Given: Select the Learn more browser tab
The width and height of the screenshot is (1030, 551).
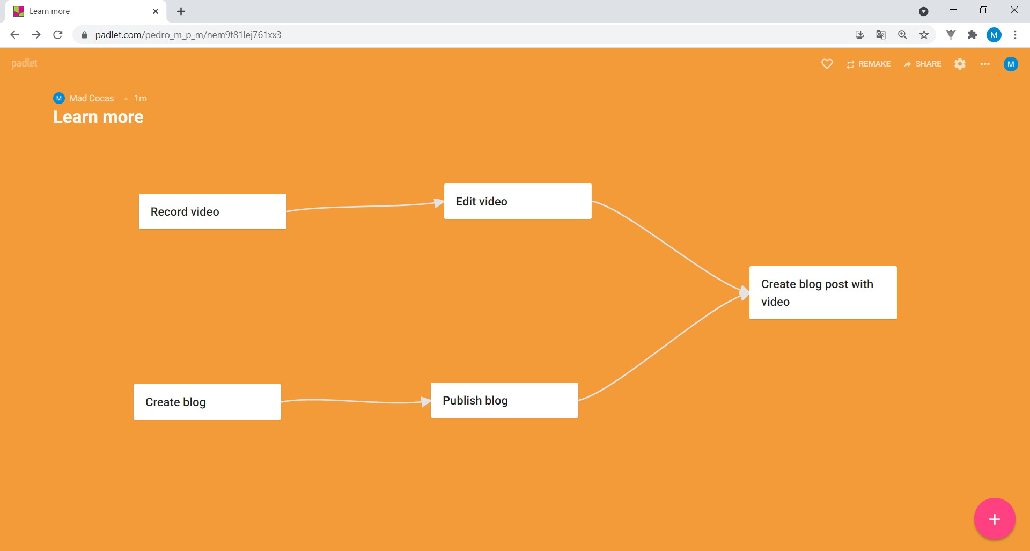Looking at the screenshot, I should [x=86, y=11].
